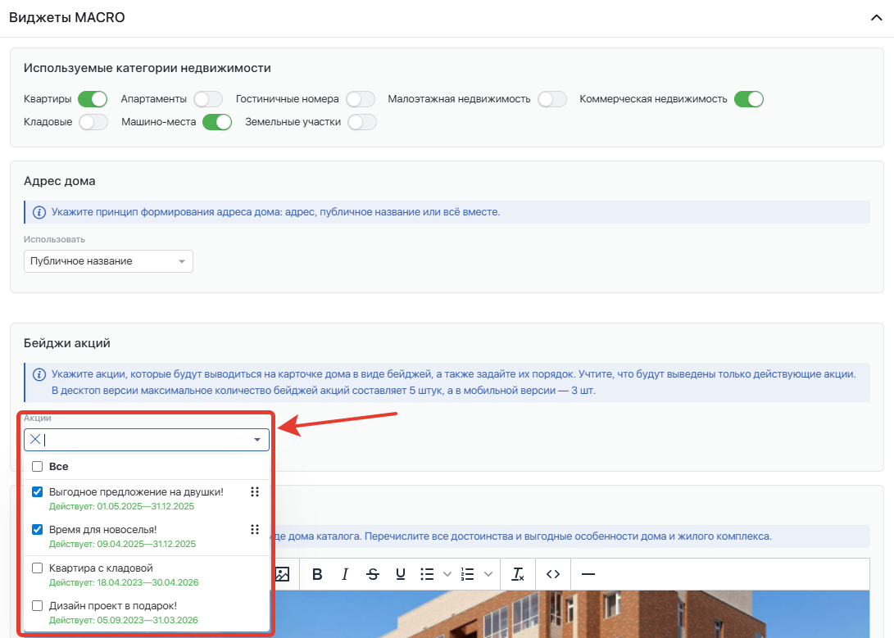The width and height of the screenshot is (894, 638).
Task: Open bulleted list style options arrow
Action: pyautogui.click(x=447, y=574)
